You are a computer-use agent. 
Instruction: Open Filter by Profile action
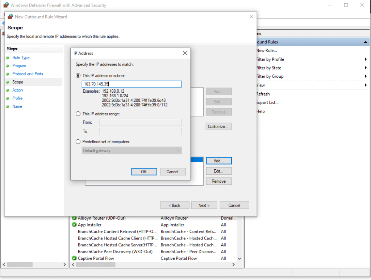(x=270, y=59)
